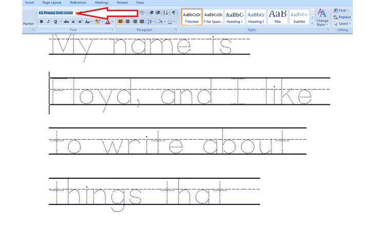This screenshot has width=375, height=226.
Task: Open the shading color dropdown arrow
Action: [164, 22]
